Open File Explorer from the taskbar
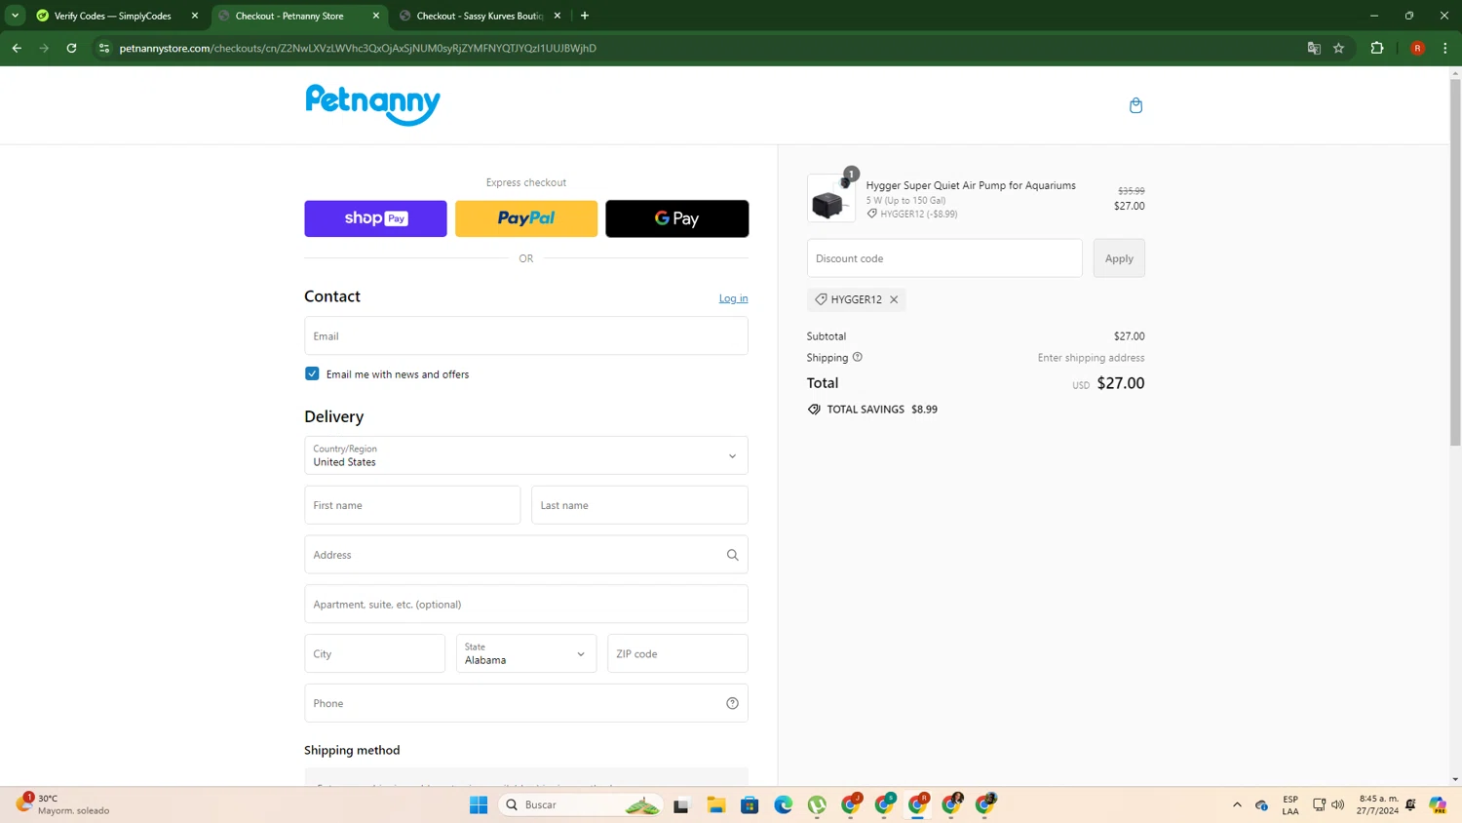Viewport: 1462px width, 823px height. tap(716, 804)
